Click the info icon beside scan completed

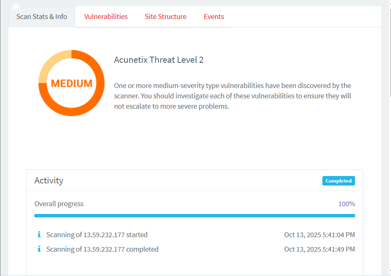39,249
